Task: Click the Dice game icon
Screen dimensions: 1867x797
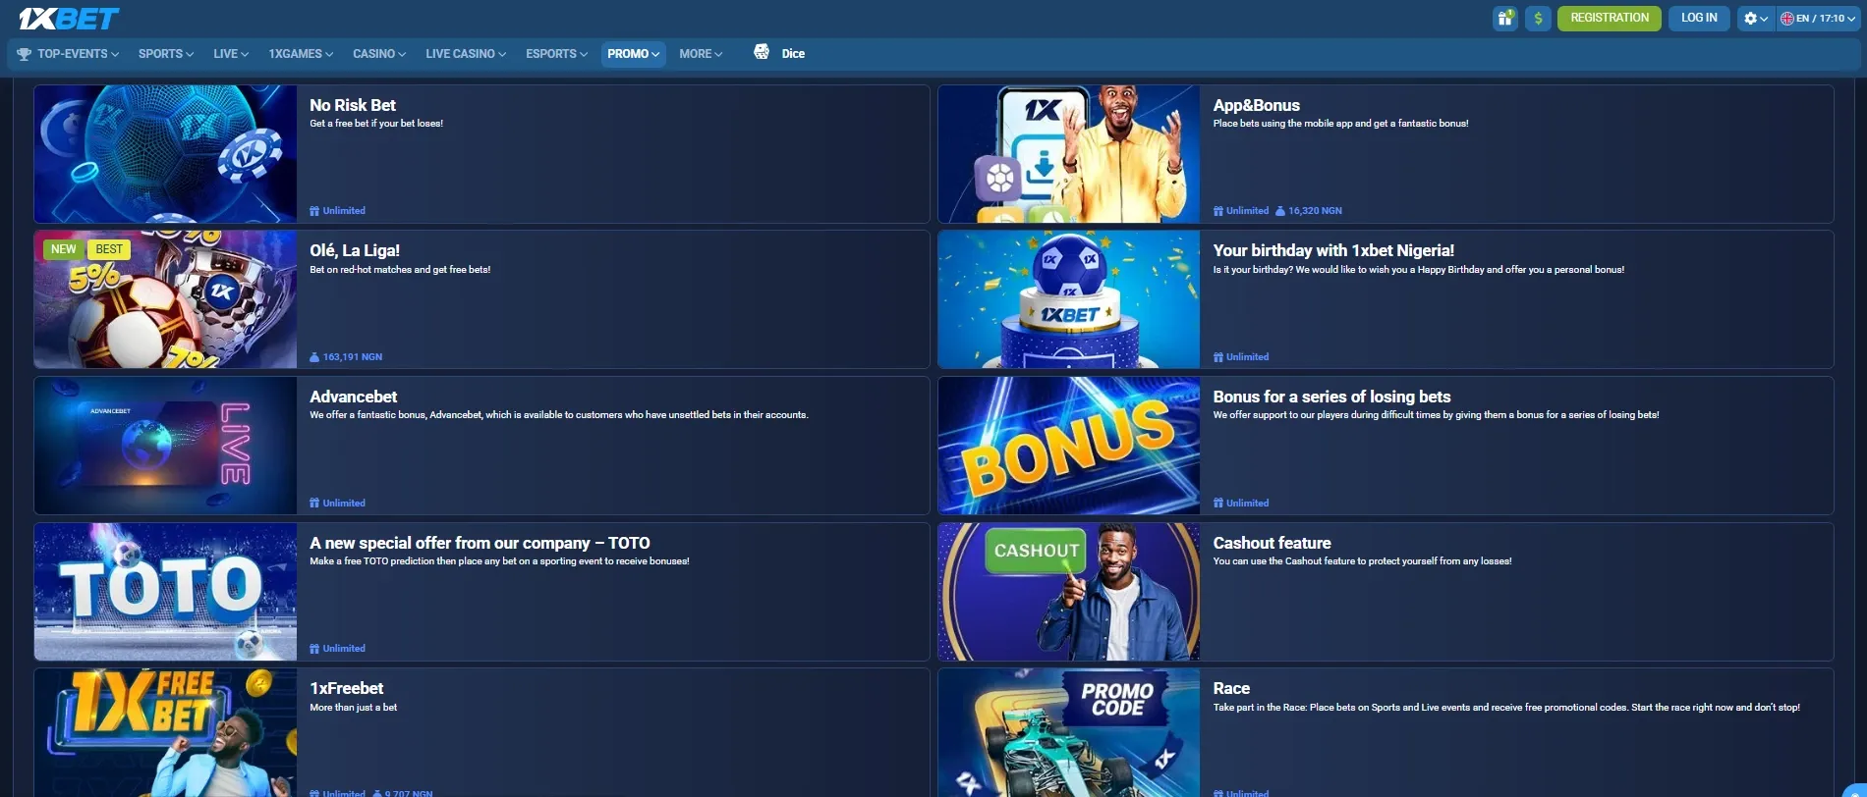Action: click(762, 52)
